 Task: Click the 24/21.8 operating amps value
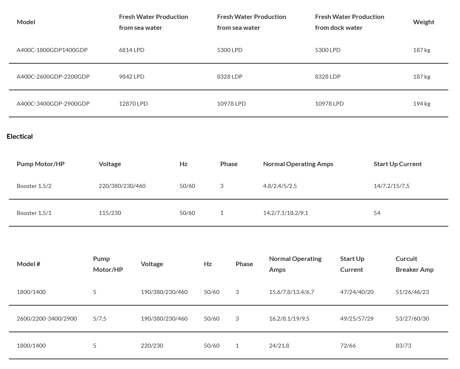coord(279,346)
